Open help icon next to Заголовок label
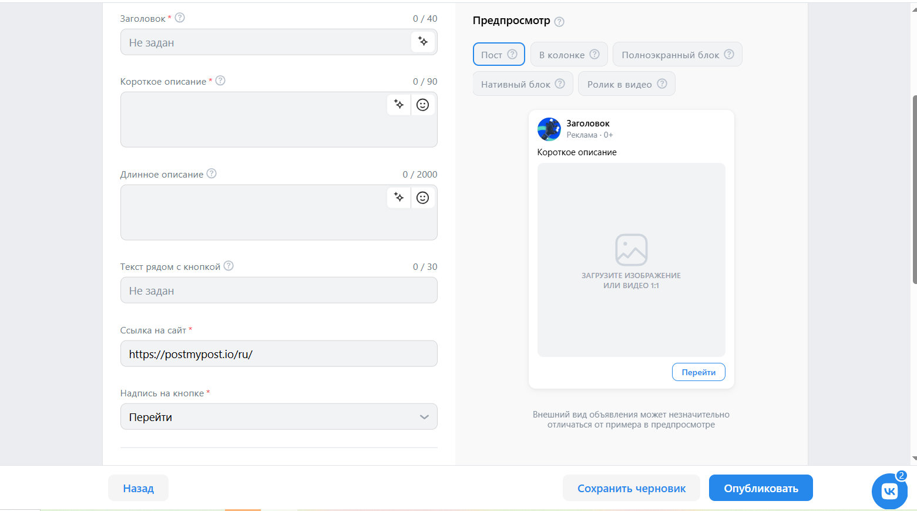Viewport: 917px width, 511px height. [180, 18]
